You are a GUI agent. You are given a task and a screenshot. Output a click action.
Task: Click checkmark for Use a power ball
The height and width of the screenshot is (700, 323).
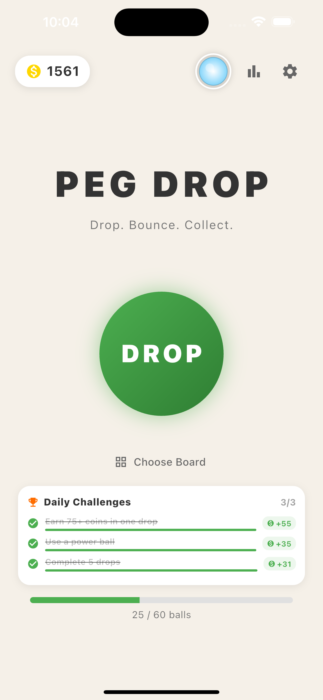click(33, 544)
